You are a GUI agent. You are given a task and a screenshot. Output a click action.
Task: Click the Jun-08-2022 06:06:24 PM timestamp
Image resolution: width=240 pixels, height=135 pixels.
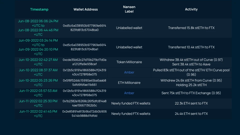(x=38, y=21)
